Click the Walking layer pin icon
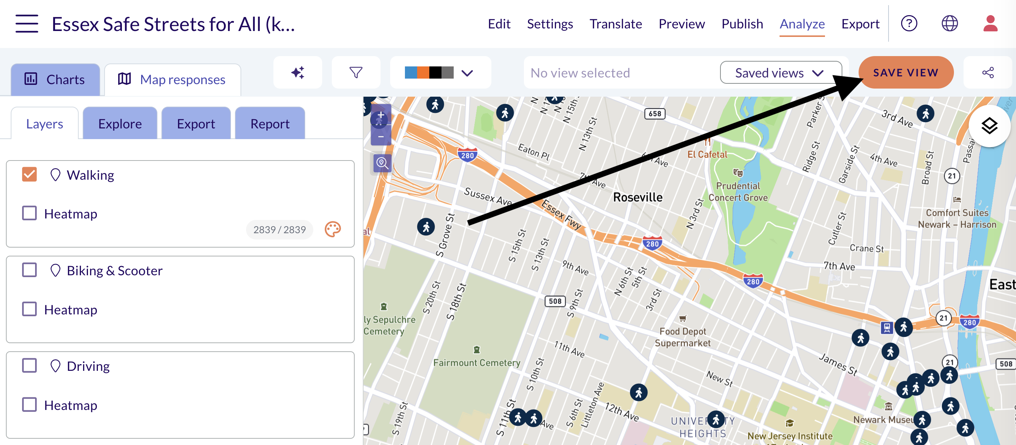The image size is (1016, 445). click(x=55, y=175)
